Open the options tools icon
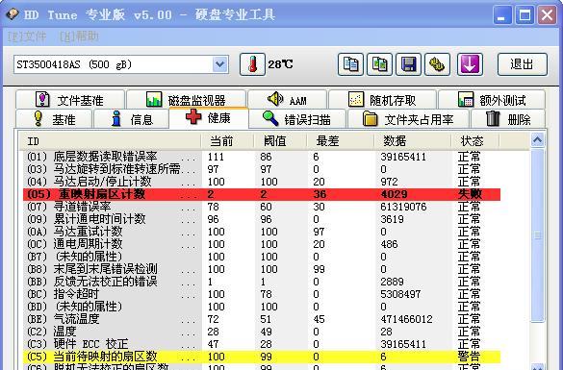This screenshot has height=370, width=563. (437, 64)
